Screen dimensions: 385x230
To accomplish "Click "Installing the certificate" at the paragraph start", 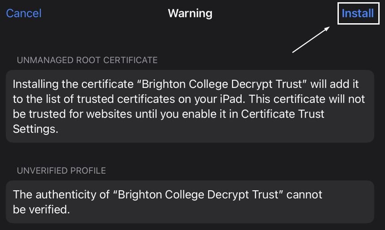I will pos(73,84).
